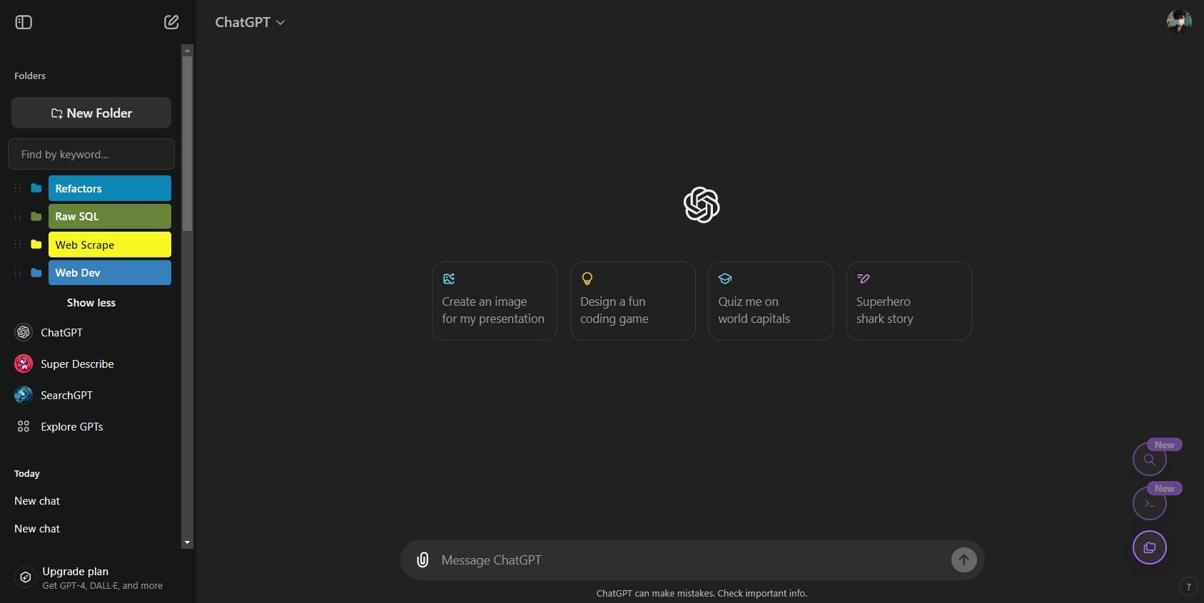Image resolution: width=1204 pixels, height=603 pixels.
Task: Click the sidebar vertical scrollbar thumb
Action: pos(188,143)
